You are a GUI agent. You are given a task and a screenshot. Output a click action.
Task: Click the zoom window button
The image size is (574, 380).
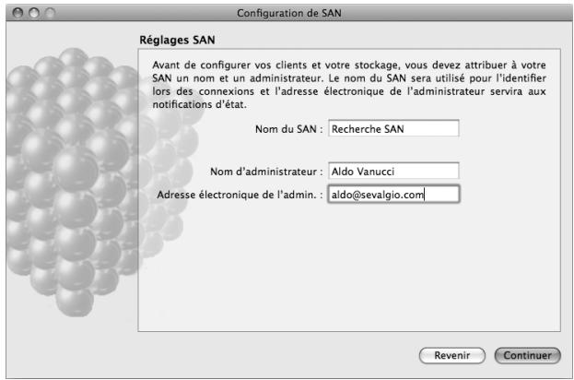[50, 13]
